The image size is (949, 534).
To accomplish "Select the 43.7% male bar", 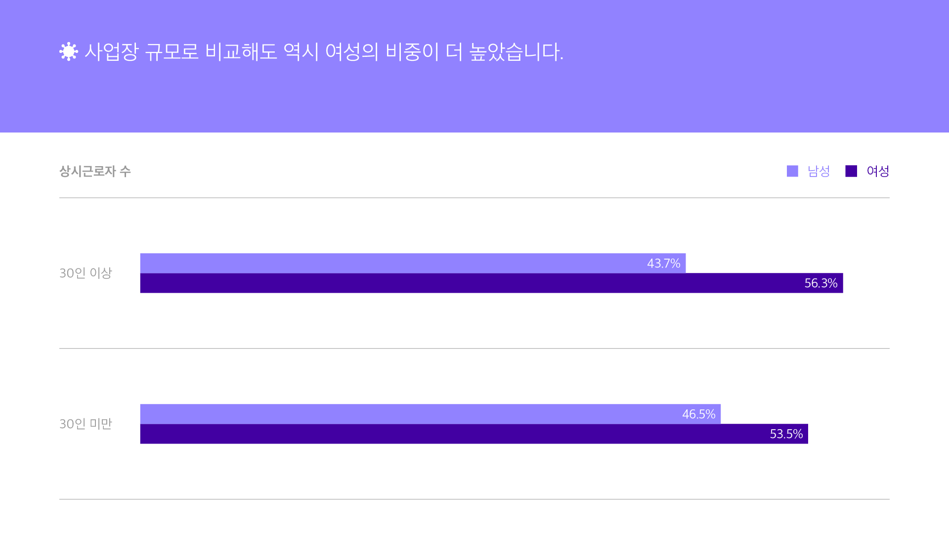I will [x=413, y=263].
